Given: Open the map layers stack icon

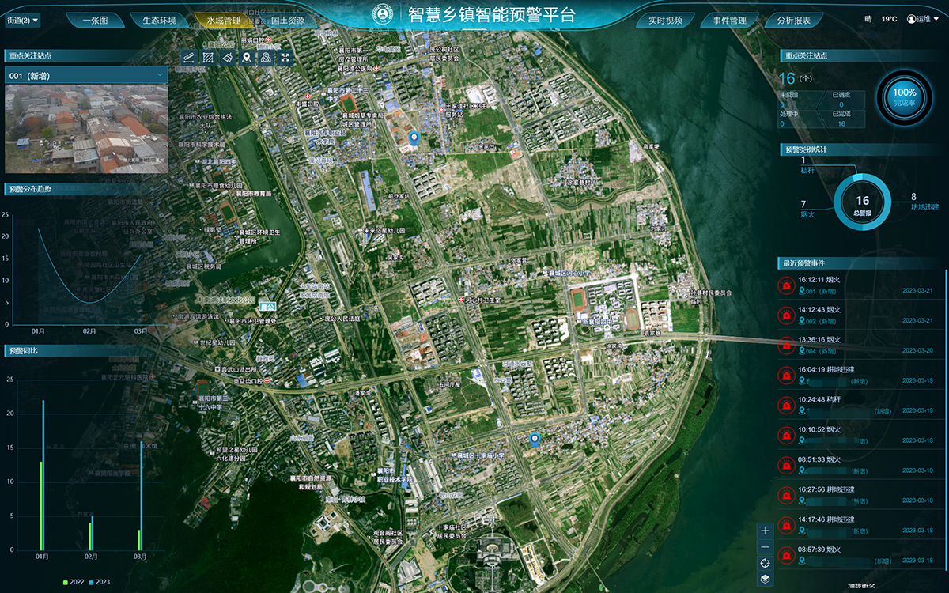Looking at the screenshot, I should [x=765, y=579].
